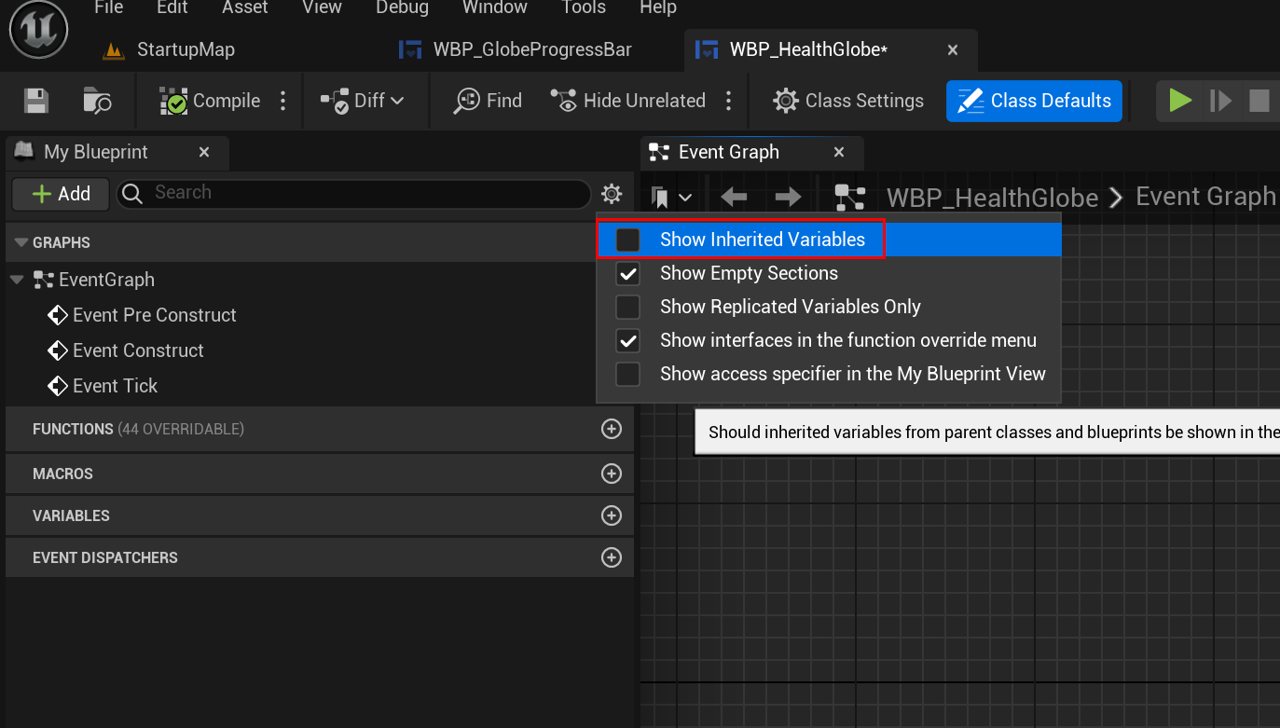Select Event Tick in the graph list
The width and height of the screenshot is (1280, 728).
click(x=103, y=386)
